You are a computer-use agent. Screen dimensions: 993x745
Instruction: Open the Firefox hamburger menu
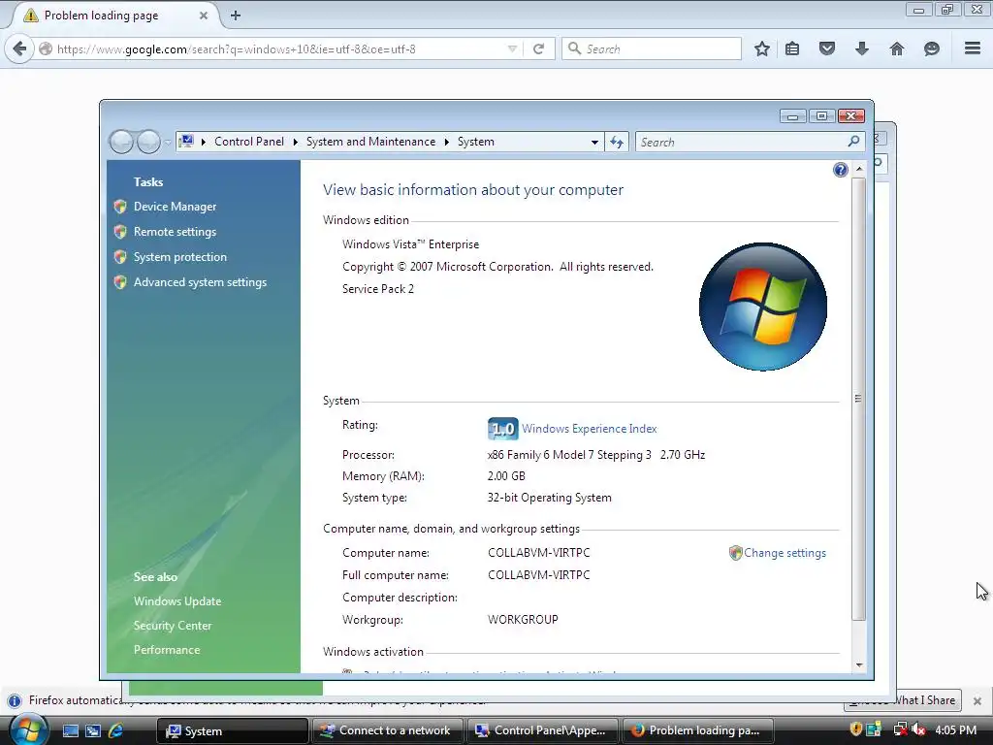click(973, 49)
